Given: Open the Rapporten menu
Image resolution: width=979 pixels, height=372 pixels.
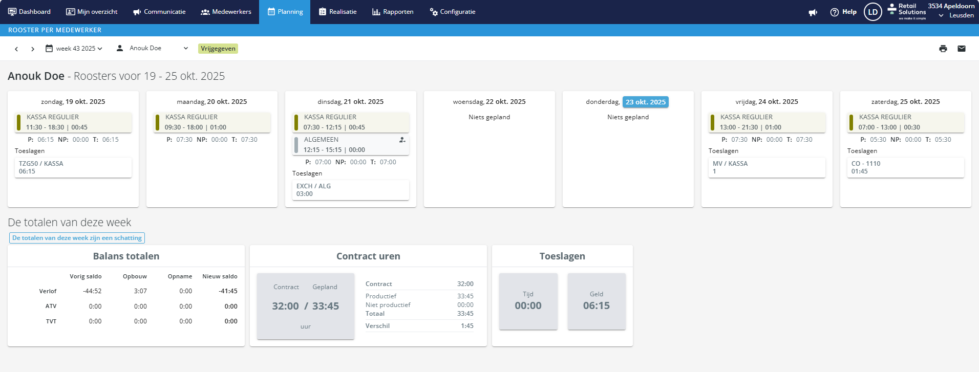Looking at the screenshot, I should point(393,12).
